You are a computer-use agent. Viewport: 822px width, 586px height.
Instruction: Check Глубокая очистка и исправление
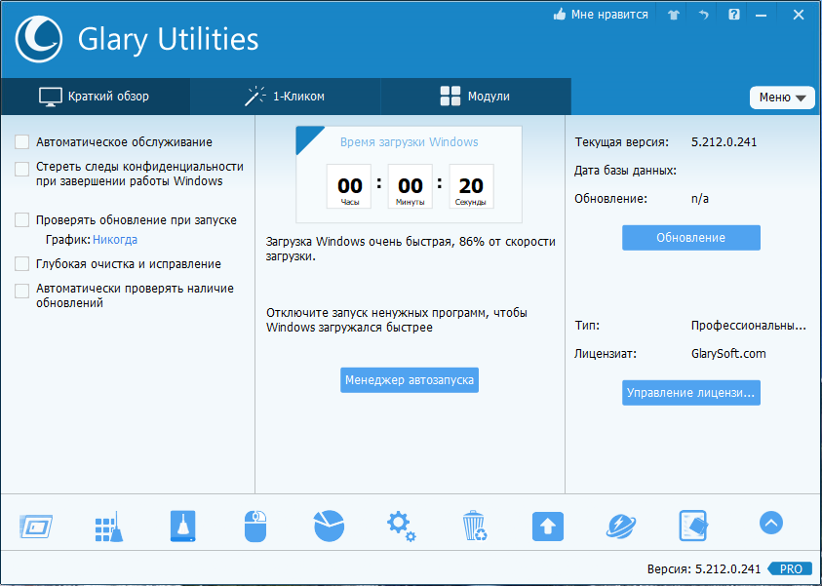click(21, 263)
